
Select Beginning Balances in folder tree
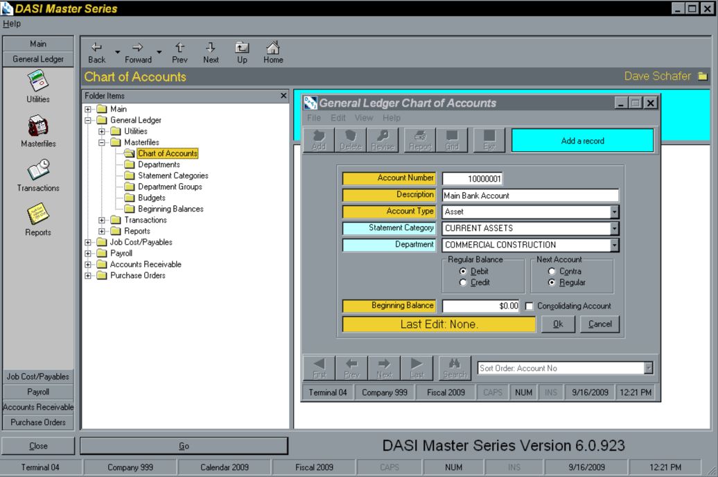[x=170, y=209]
